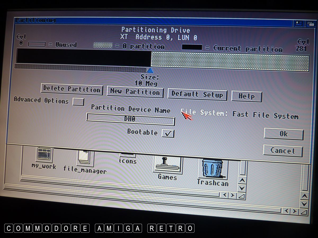Open Help for partitioning

click(x=246, y=96)
